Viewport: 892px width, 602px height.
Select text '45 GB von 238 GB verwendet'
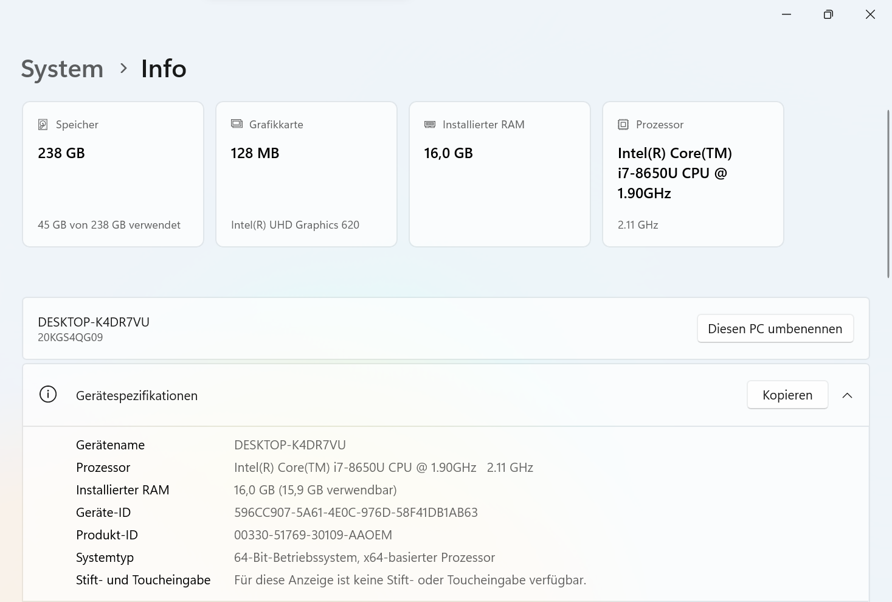pyautogui.click(x=109, y=225)
